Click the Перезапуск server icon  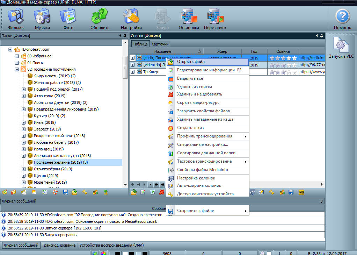click(215, 19)
